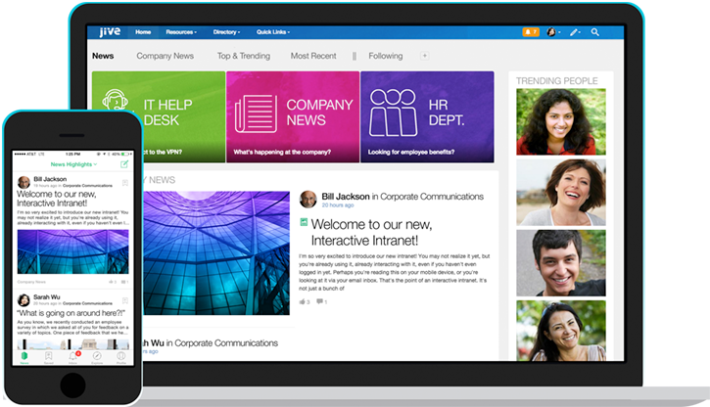Expand the Quick Links menu

tap(273, 32)
